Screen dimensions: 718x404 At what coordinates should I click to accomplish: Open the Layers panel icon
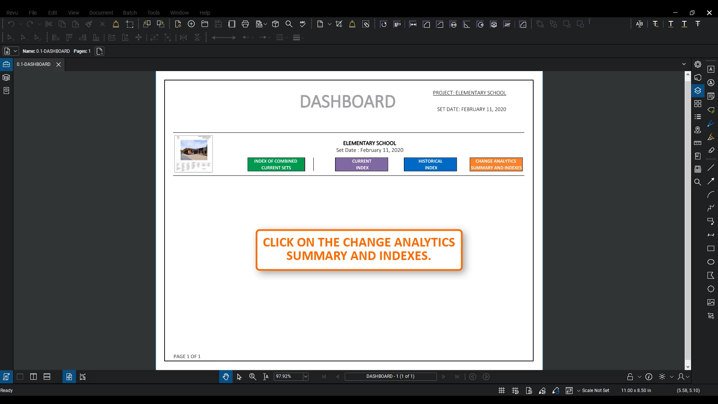(698, 91)
